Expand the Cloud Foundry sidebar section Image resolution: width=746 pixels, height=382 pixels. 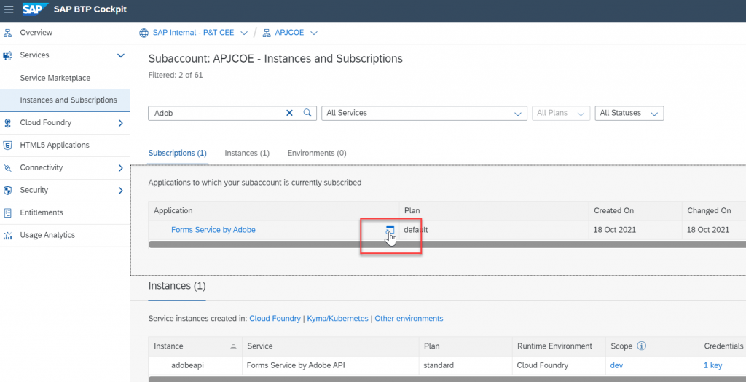(x=121, y=123)
